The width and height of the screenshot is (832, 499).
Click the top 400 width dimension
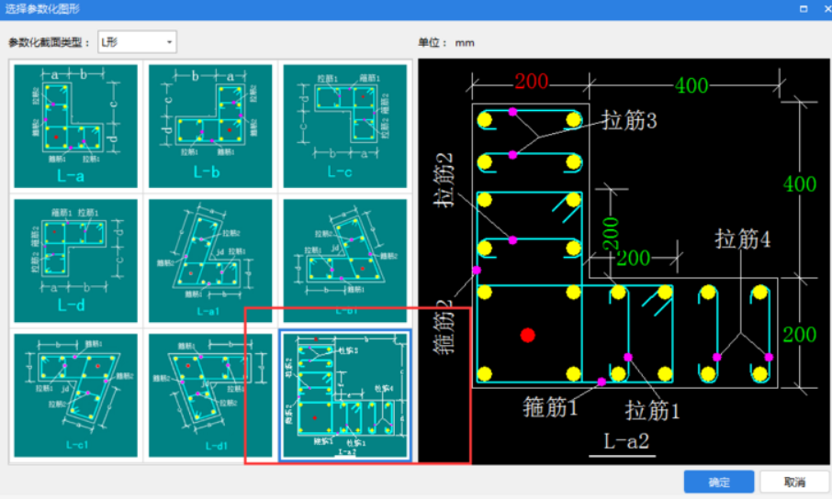691,85
